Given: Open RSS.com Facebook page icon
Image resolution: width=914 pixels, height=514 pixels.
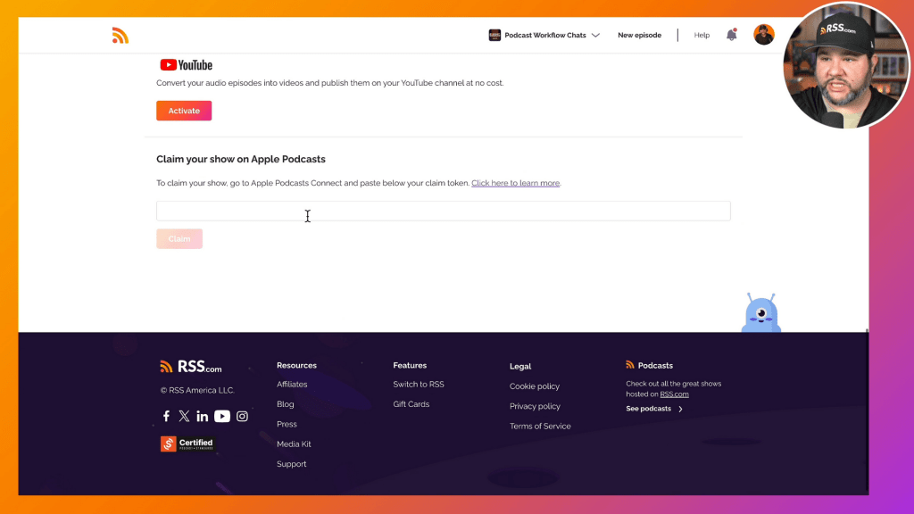Looking at the screenshot, I should click(166, 416).
